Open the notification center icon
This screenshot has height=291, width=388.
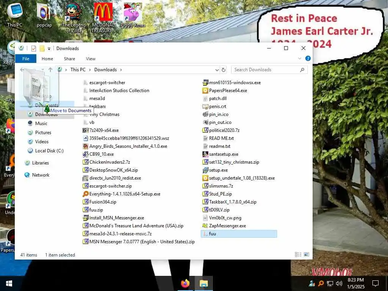pos(375,283)
